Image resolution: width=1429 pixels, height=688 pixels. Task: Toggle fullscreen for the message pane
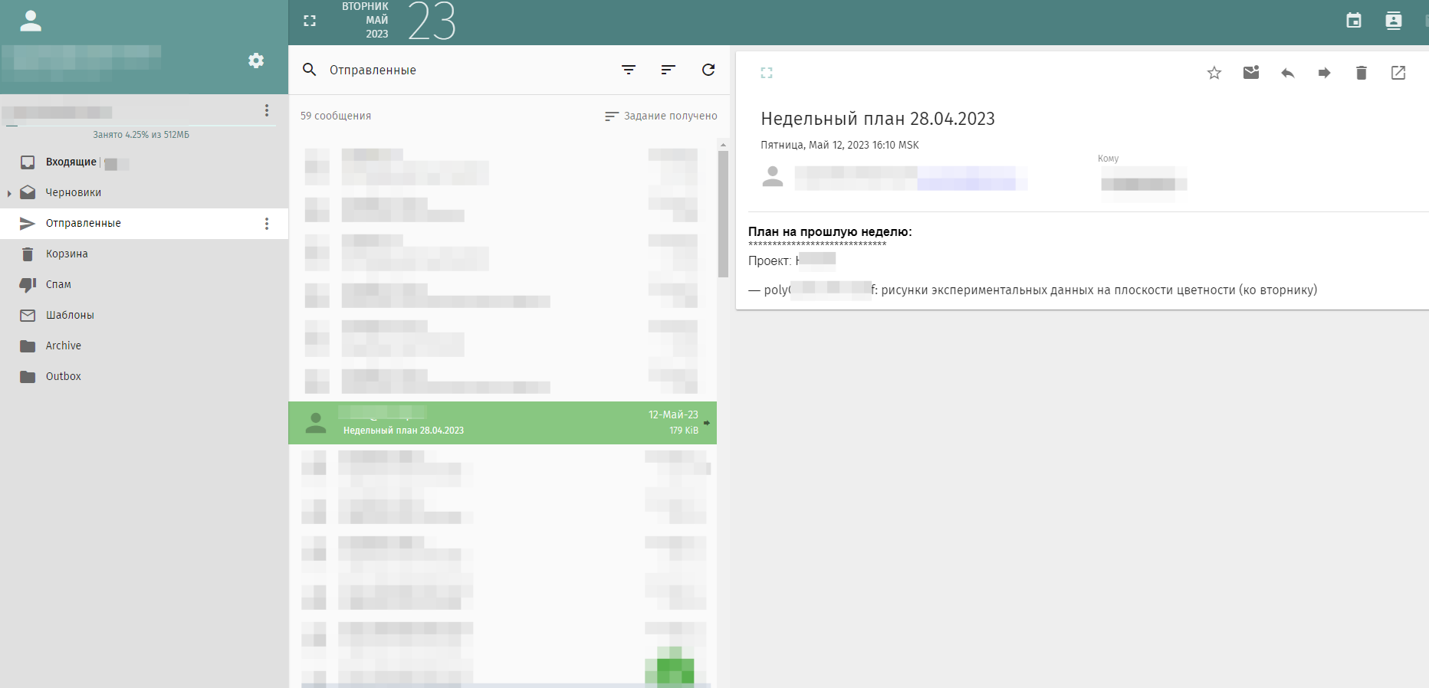pyautogui.click(x=767, y=73)
